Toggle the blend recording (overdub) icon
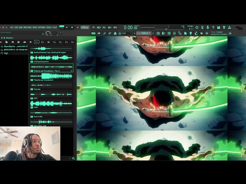The image size is (246, 184). [110, 28]
